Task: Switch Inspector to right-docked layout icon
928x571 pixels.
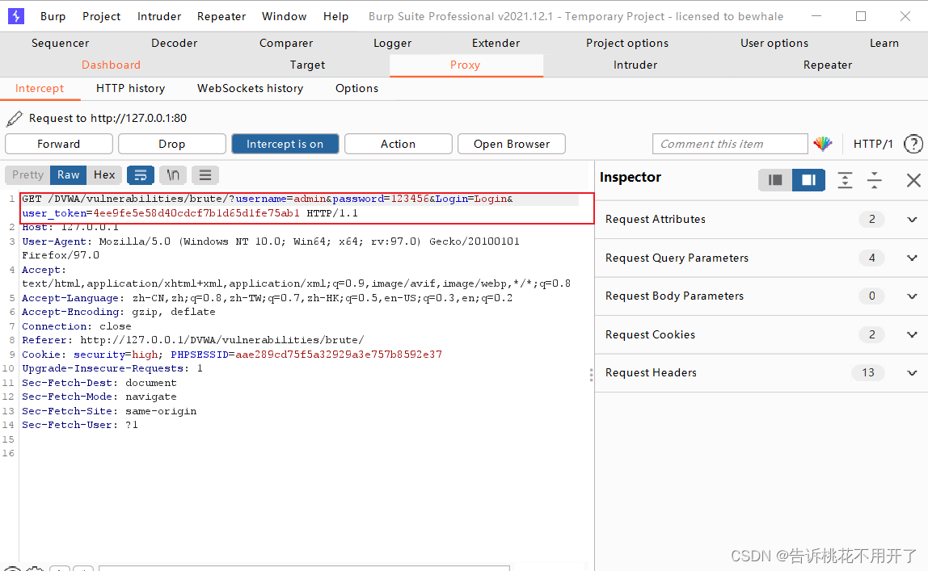Action: pos(808,179)
